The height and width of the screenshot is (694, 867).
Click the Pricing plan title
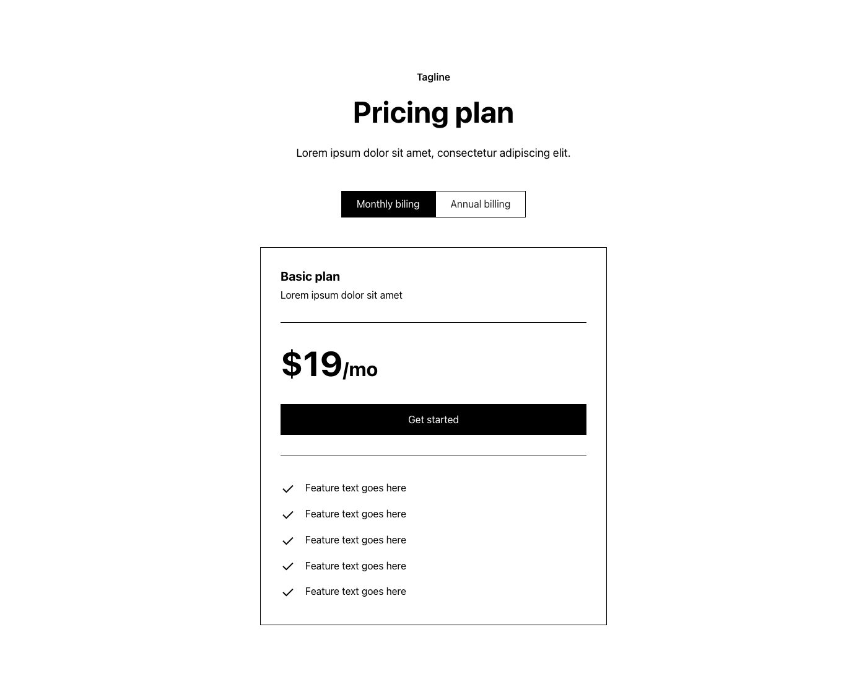click(434, 113)
